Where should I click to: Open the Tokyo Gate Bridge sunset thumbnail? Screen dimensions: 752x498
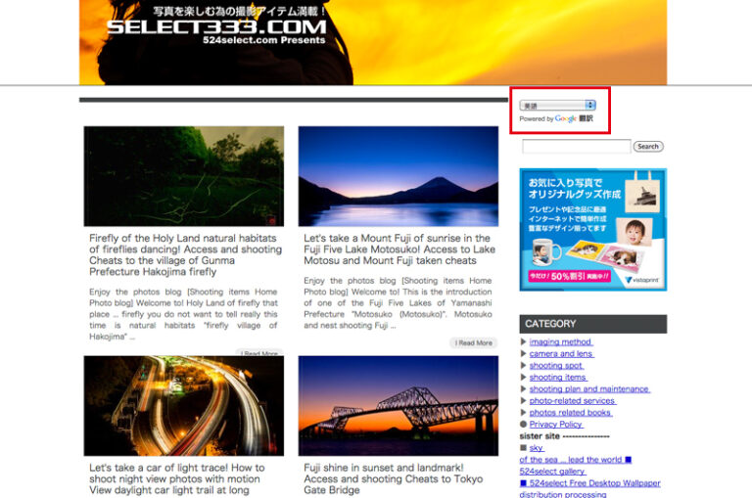(x=399, y=405)
